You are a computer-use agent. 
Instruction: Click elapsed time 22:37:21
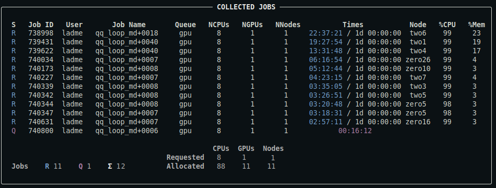[x=325, y=33]
